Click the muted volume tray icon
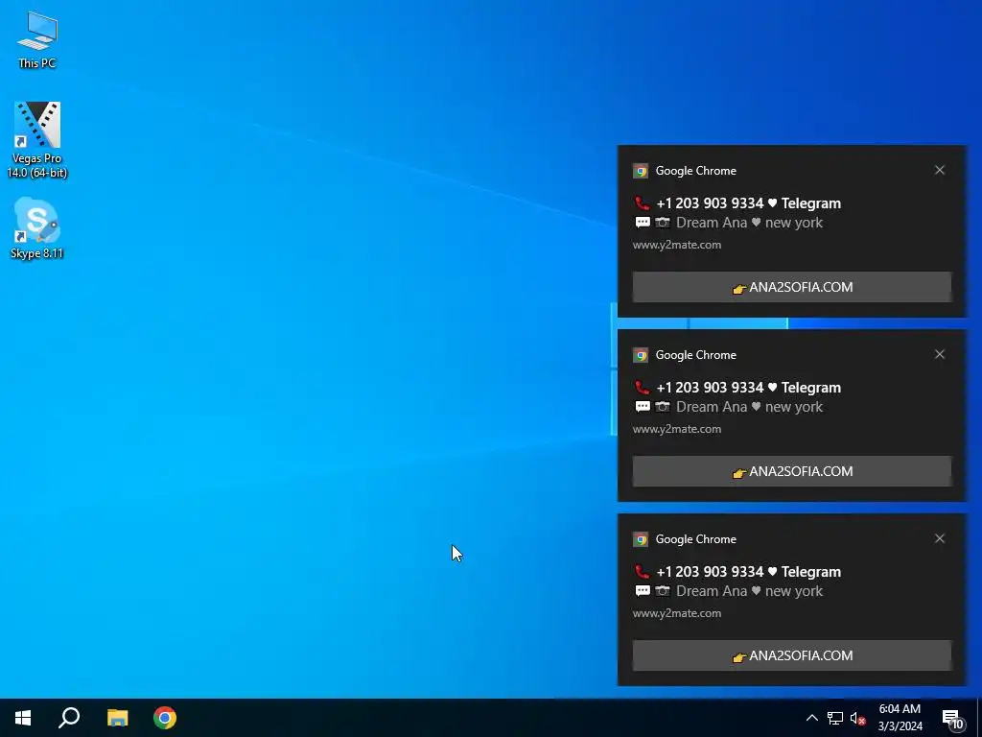Screen dimensions: 982x737 tap(857, 718)
